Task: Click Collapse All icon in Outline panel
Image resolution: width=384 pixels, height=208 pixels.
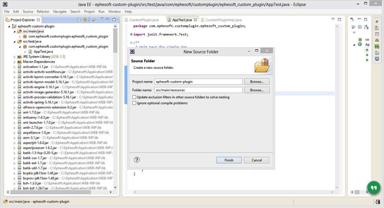Action: pyautogui.click(x=360, y=27)
